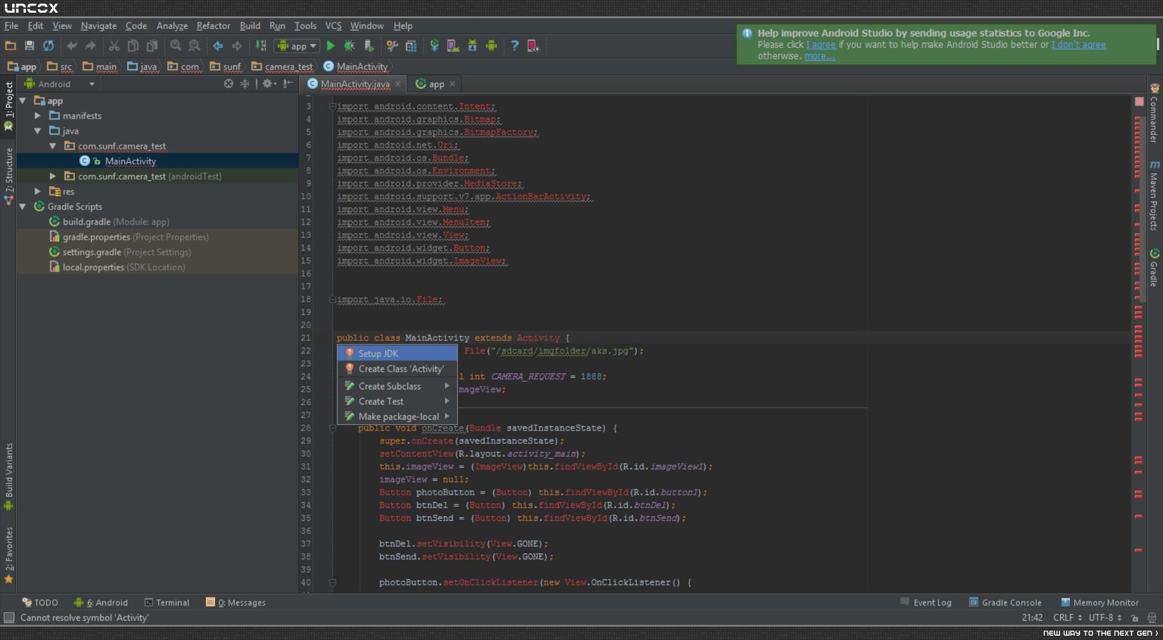This screenshot has height=640, width=1163.
Task: Click the Find magnifier icon
Action: [x=176, y=45]
